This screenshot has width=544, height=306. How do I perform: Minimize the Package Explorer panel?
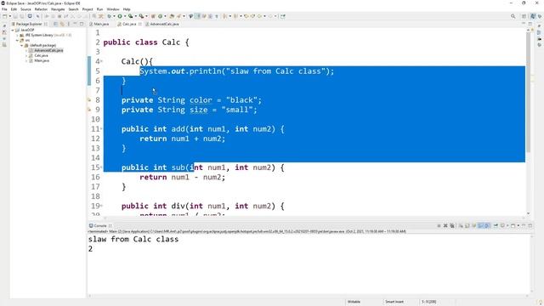coord(75,24)
